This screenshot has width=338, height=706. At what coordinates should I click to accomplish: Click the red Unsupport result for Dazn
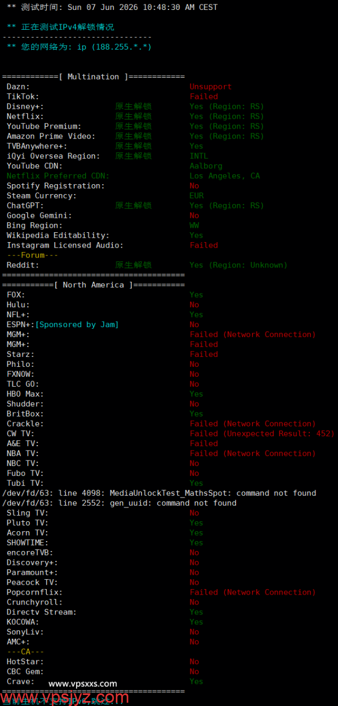click(x=211, y=87)
